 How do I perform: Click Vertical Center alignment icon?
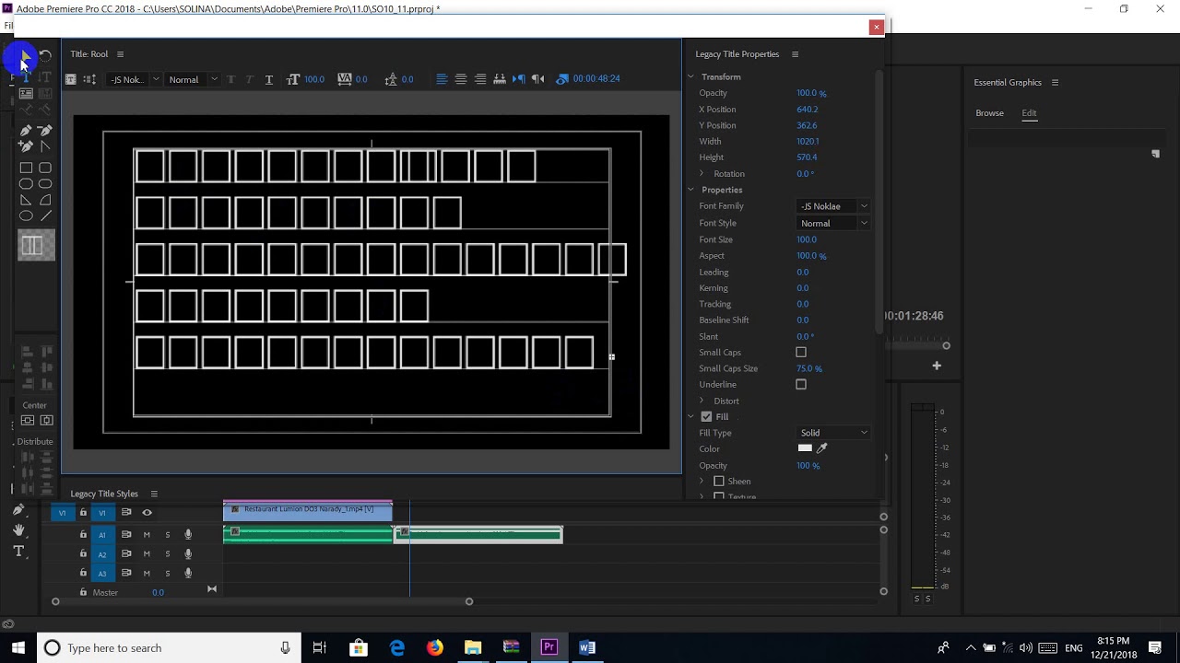(x=28, y=420)
